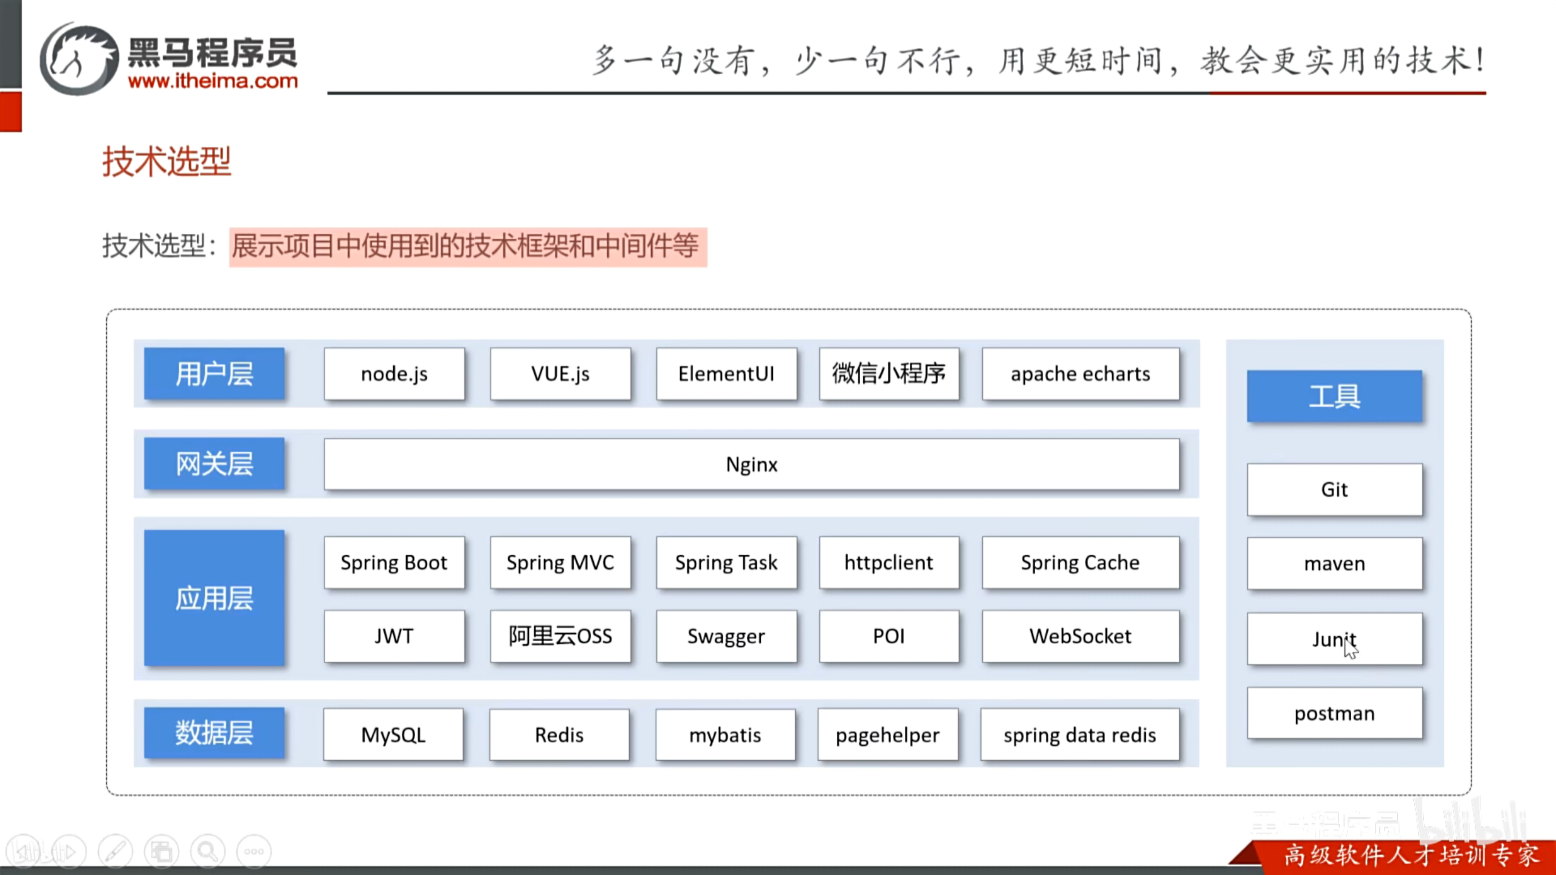Viewport: 1556px width, 875px height.
Task: Open the more slideshow options menu
Action: point(254,852)
